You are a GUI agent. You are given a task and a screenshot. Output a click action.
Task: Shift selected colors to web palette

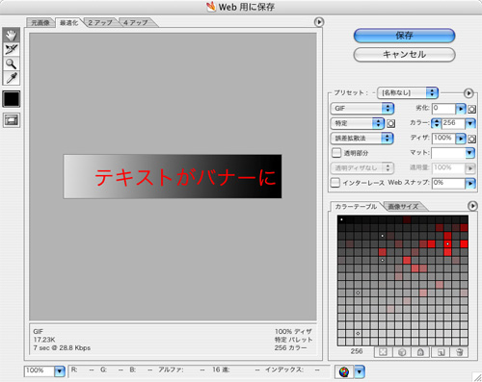pos(402,352)
